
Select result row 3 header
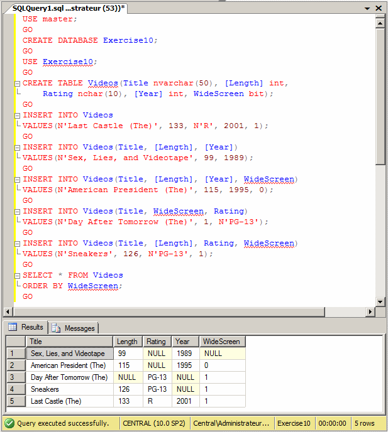16,377
